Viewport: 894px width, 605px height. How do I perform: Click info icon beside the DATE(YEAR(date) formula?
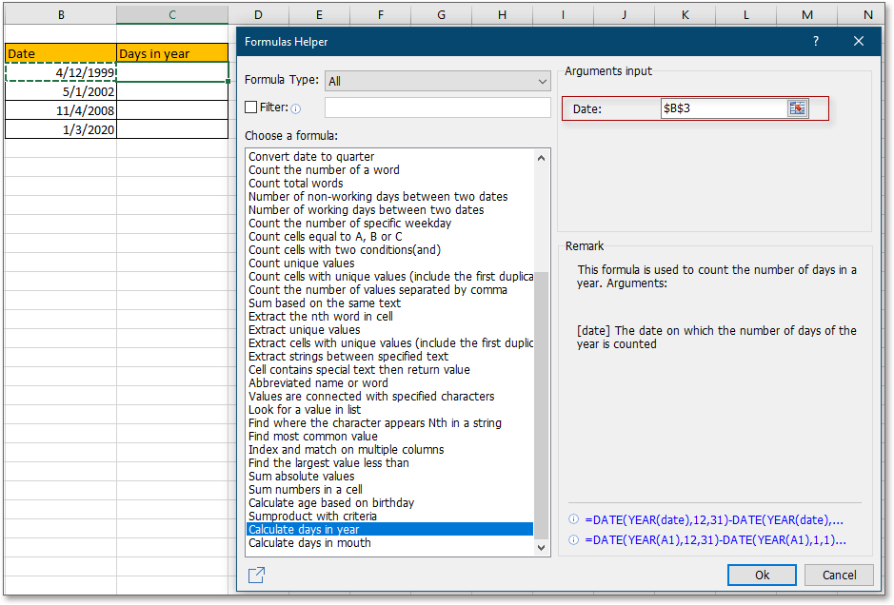click(x=573, y=519)
